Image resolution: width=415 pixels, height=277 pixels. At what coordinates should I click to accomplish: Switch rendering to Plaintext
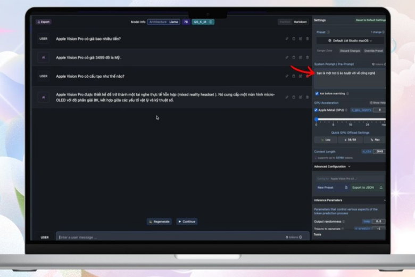click(285, 22)
